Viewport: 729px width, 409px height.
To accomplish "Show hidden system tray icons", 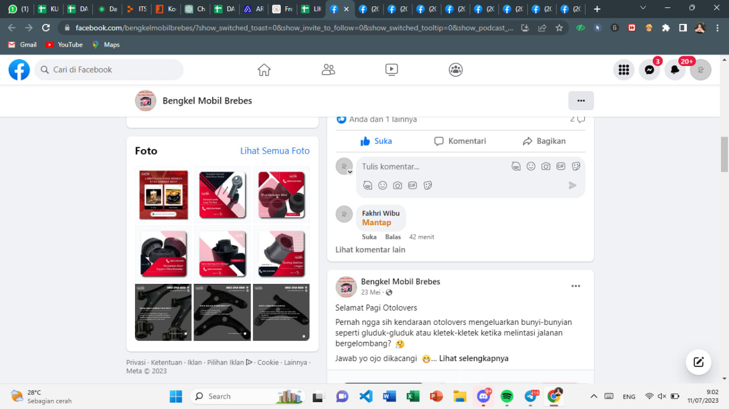I will click(x=593, y=396).
